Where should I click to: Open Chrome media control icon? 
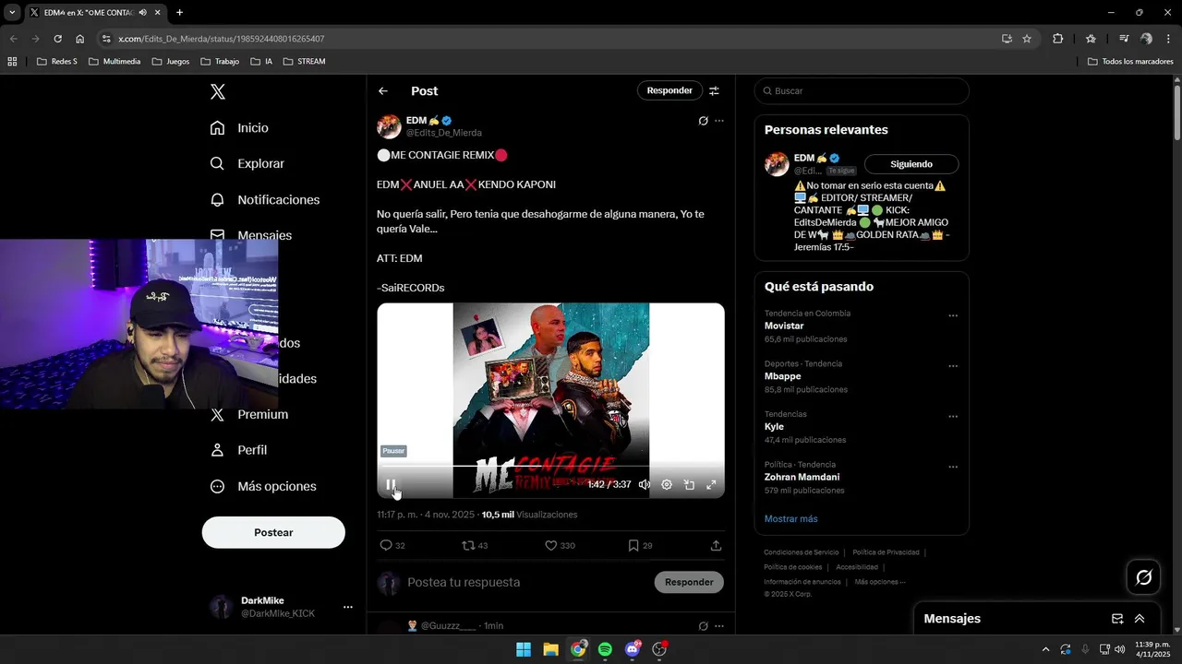[x=1124, y=39]
